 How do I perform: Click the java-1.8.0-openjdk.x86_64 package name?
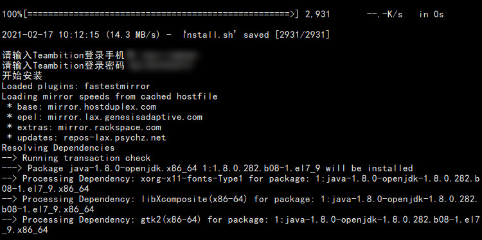point(133,169)
